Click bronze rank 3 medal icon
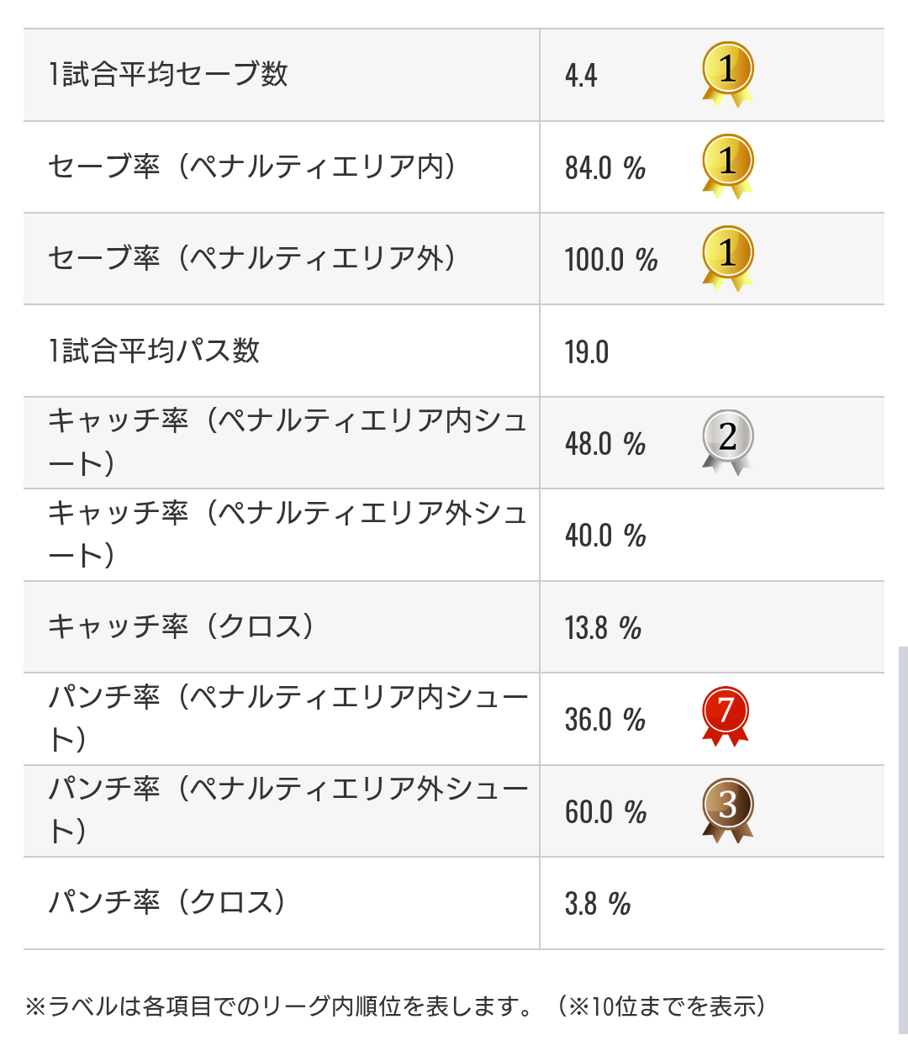 point(727,809)
